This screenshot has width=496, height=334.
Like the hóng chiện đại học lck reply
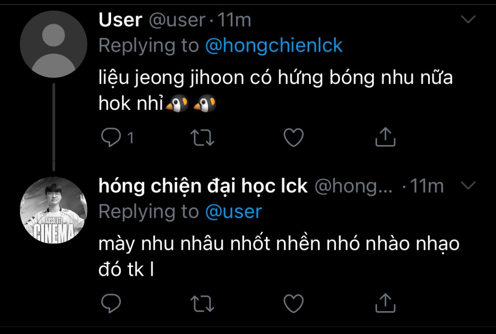pyautogui.click(x=293, y=304)
